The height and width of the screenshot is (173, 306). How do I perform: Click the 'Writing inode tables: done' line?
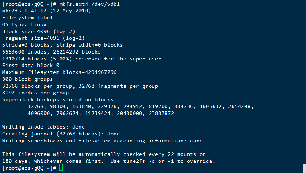pyautogui.click(x=43, y=127)
